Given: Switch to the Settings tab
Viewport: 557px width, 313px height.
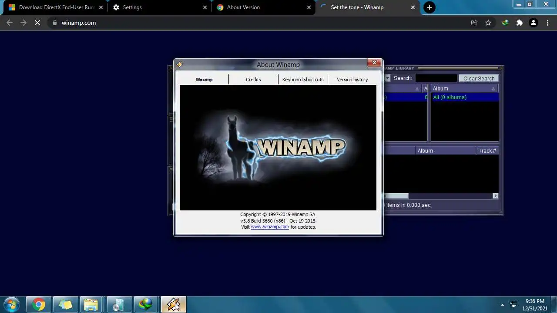Looking at the screenshot, I should pyautogui.click(x=160, y=7).
